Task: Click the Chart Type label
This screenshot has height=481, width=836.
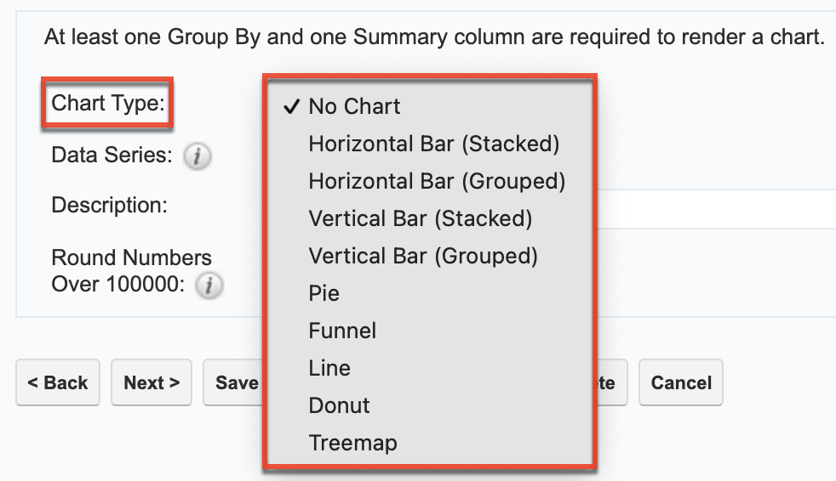Action: point(108,104)
